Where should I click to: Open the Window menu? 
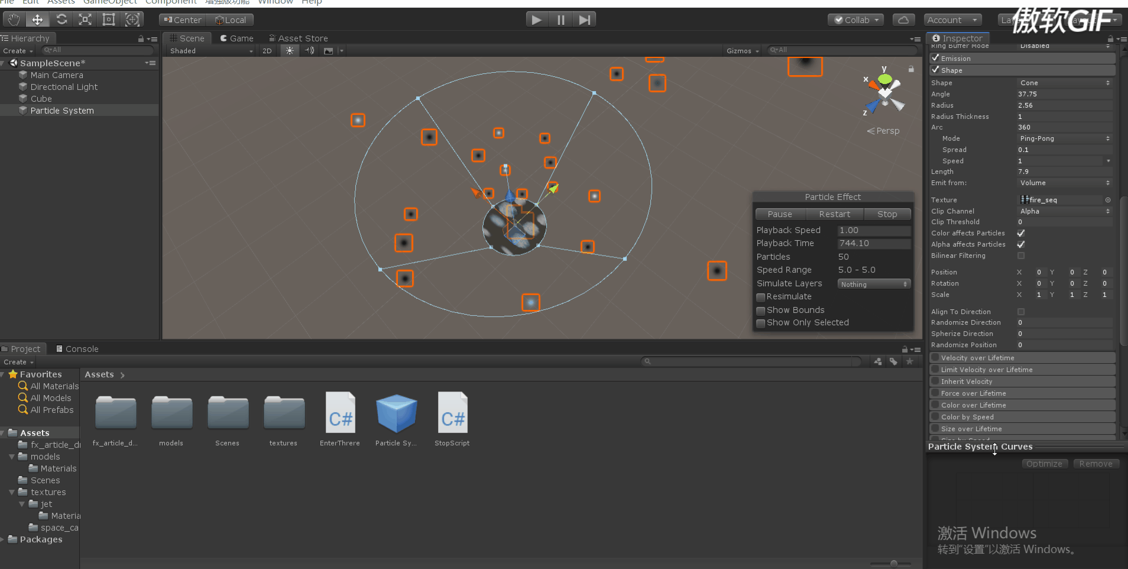tap(275, 2)
